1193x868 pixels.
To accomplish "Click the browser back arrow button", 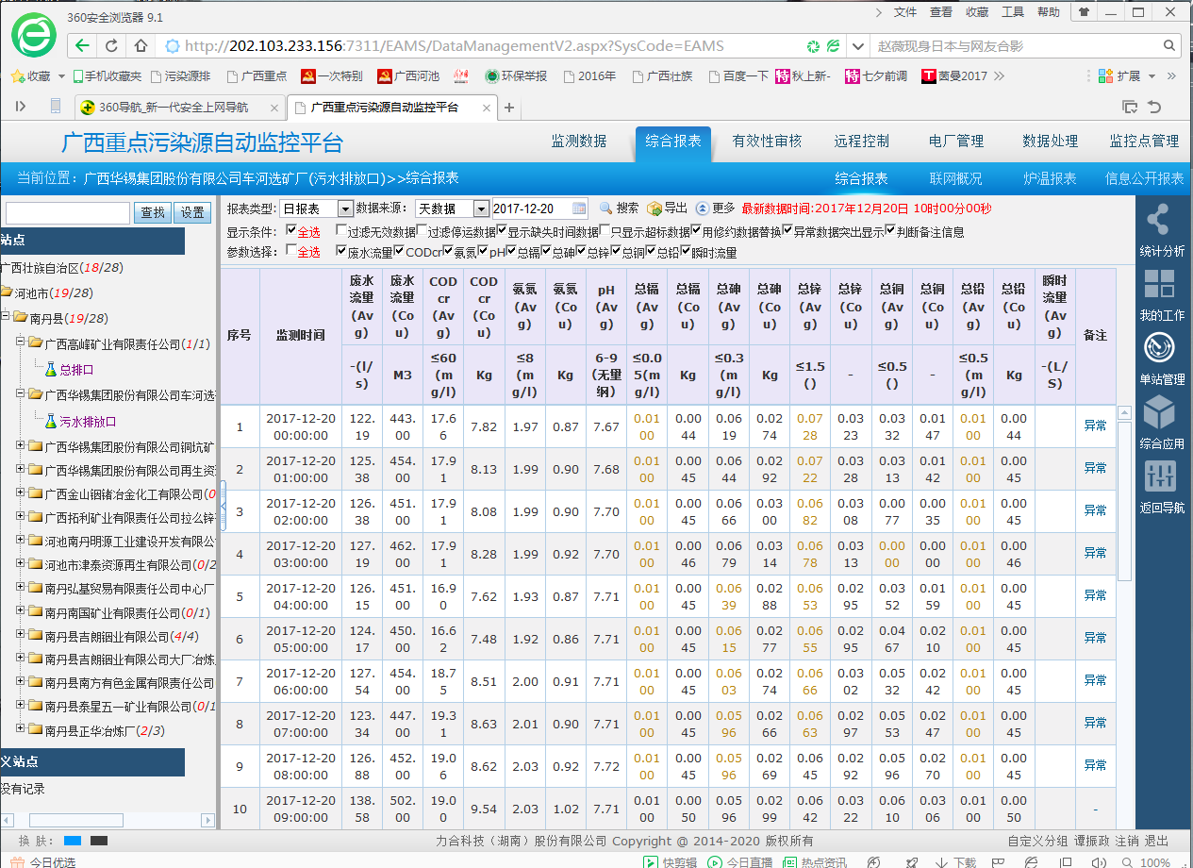I will pos(83,45).
